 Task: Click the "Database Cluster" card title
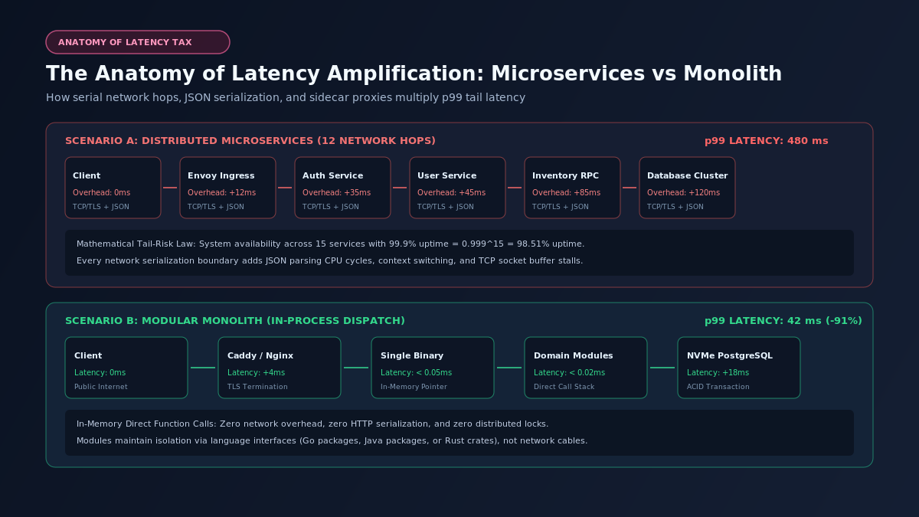(x=688, y=176)
